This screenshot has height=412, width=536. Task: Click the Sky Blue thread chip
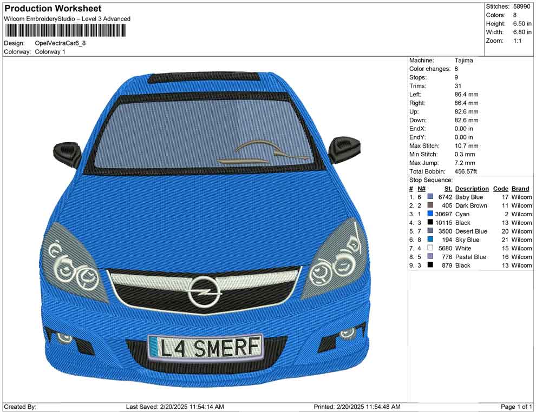pyautogui.click(x=429, y=240)
